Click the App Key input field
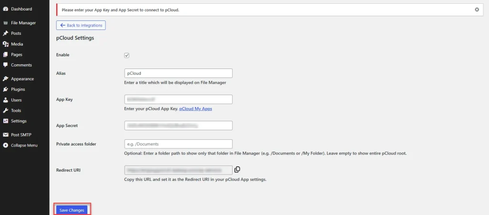489x215 pixels. coord(178,99)
